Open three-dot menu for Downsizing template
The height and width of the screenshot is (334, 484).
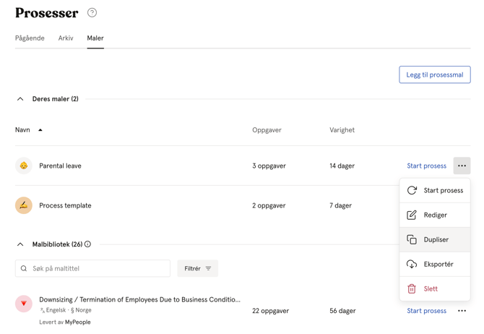pyautogui.click(x=462, y=311)
